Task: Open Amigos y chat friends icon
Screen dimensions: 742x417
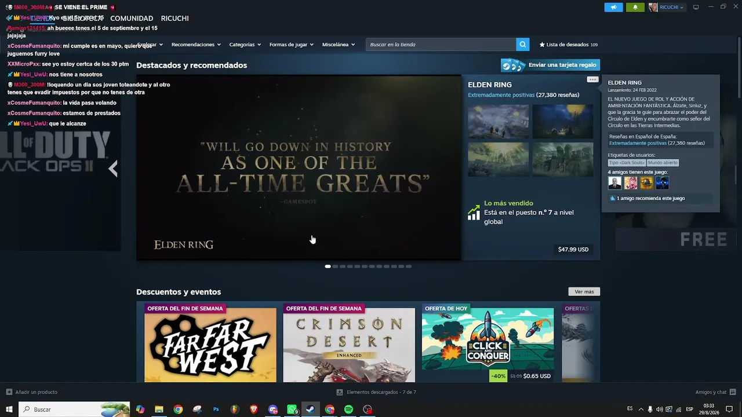Action: (x=733, y=392)
